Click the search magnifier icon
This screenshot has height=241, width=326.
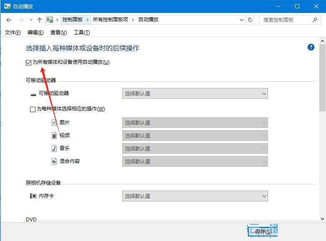pos(315,20)
